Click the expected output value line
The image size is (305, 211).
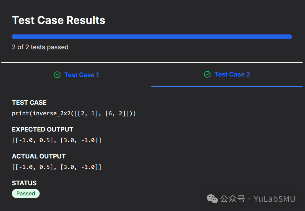pyautogui.click(x=56, y=140)
